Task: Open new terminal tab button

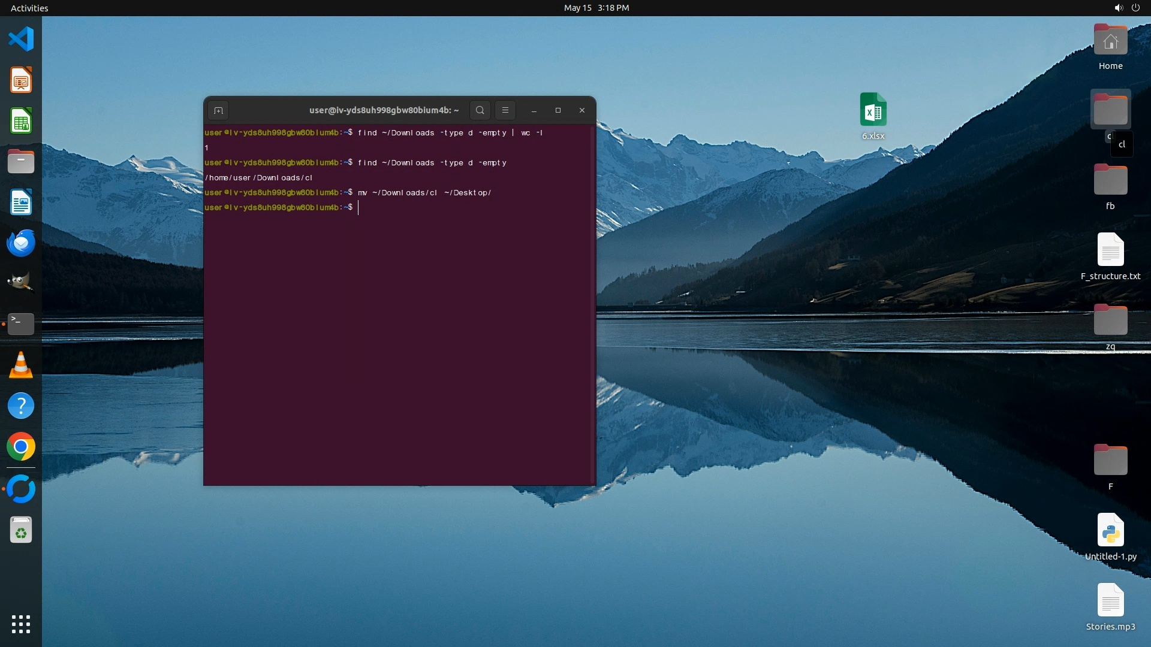Action: coord(218,110)
